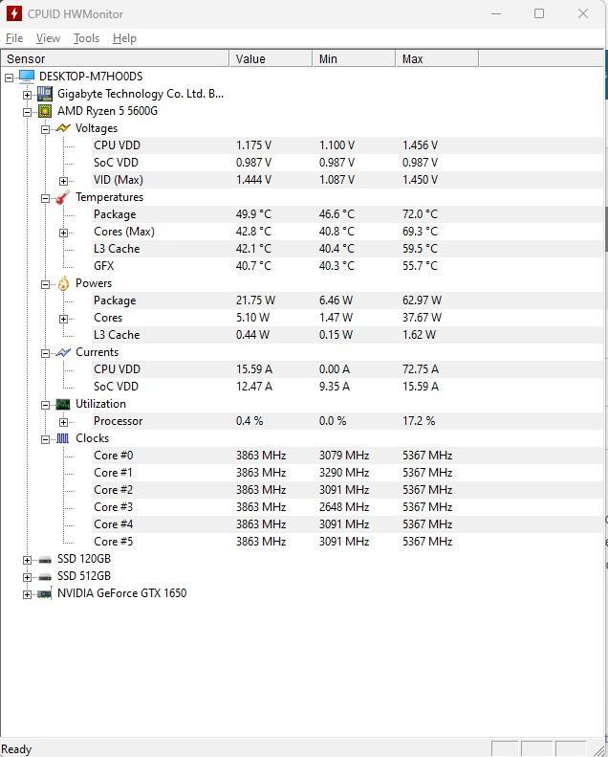Expand the SSD 512GB node
The height and width of the screenshot is (757, 608).
click(27, 577)
